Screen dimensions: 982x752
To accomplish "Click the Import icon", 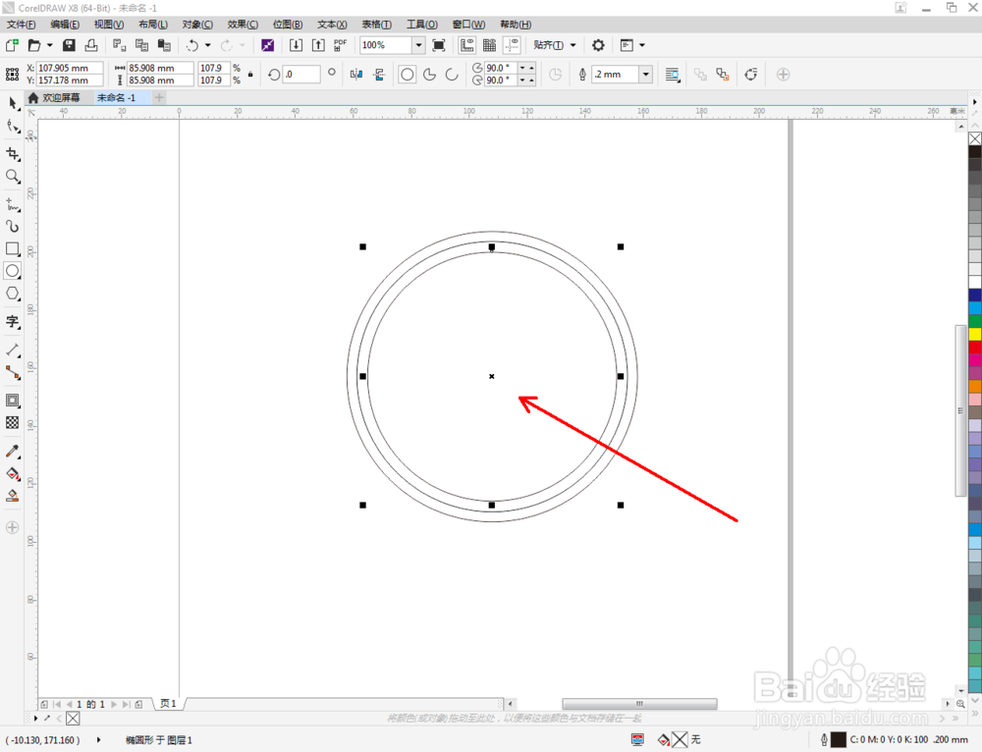I will 296,45.
